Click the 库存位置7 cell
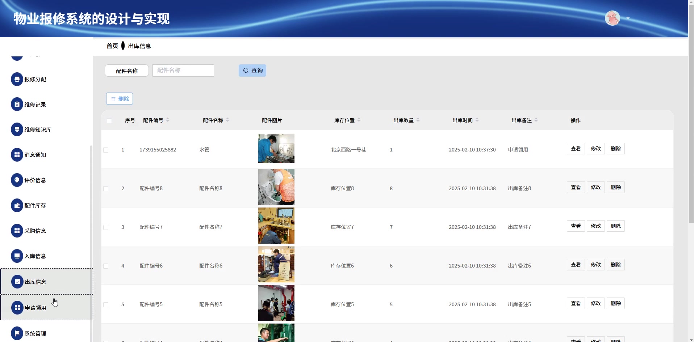 342,227
